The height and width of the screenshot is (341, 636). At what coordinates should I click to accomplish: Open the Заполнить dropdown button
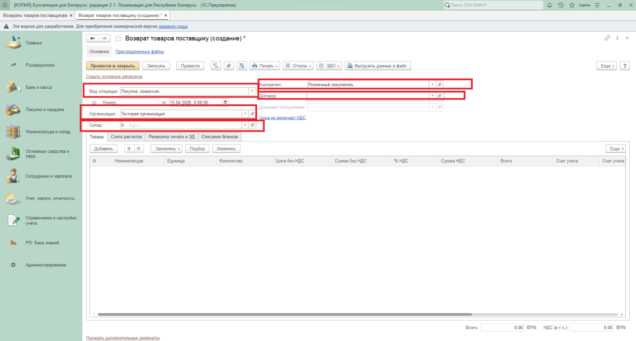[166, 148]
